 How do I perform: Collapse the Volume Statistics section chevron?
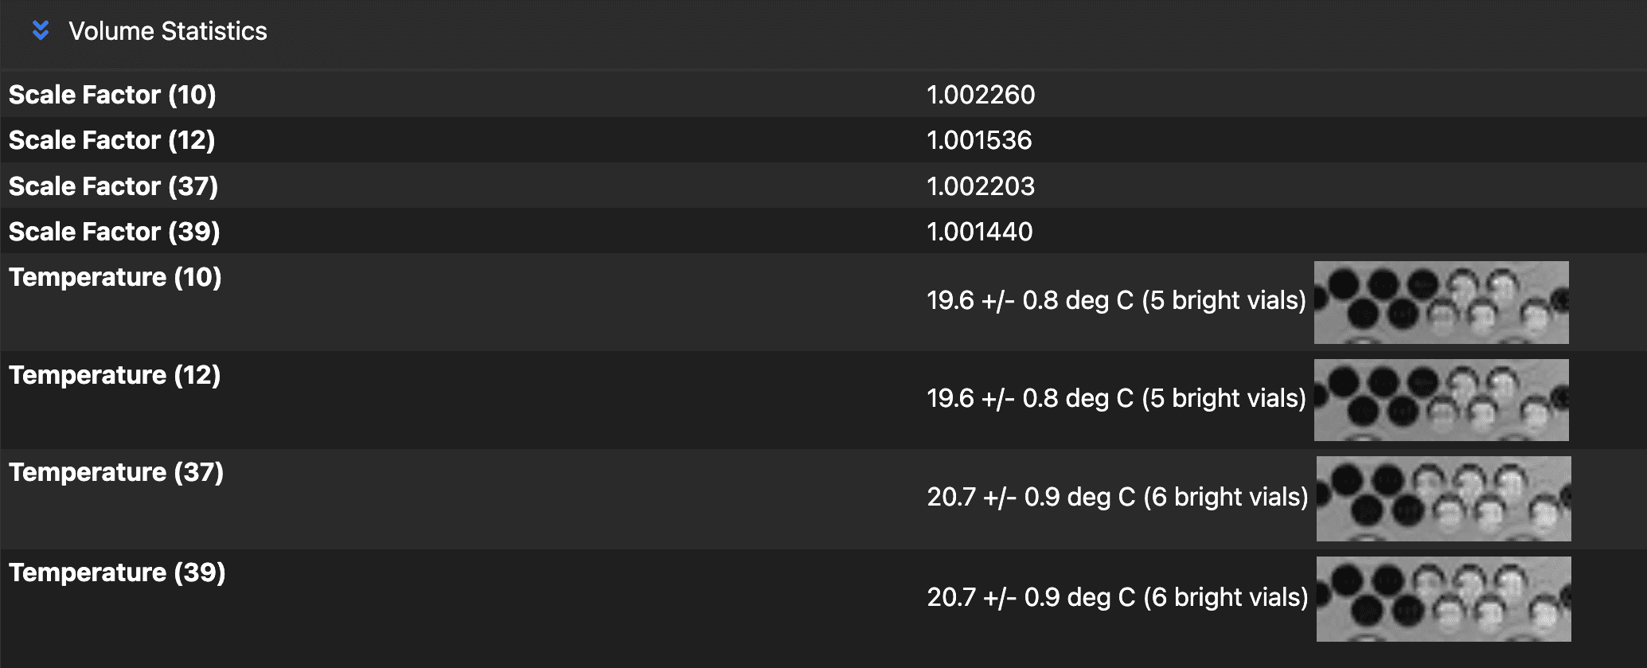[x=41, y=31]
